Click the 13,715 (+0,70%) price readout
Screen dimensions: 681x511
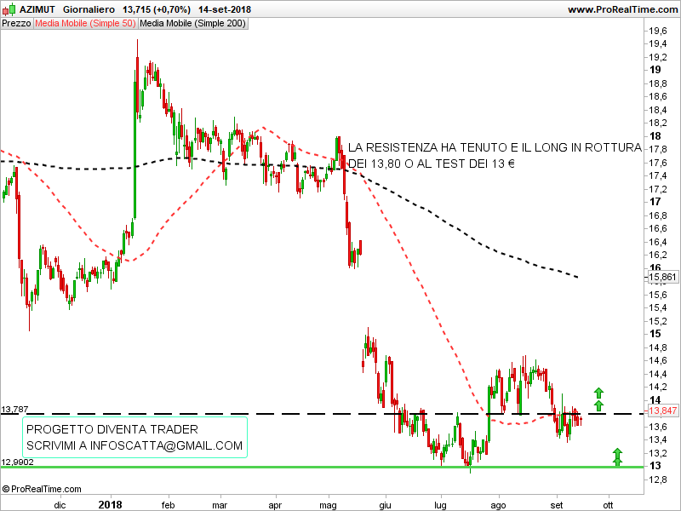click(157, 9)
